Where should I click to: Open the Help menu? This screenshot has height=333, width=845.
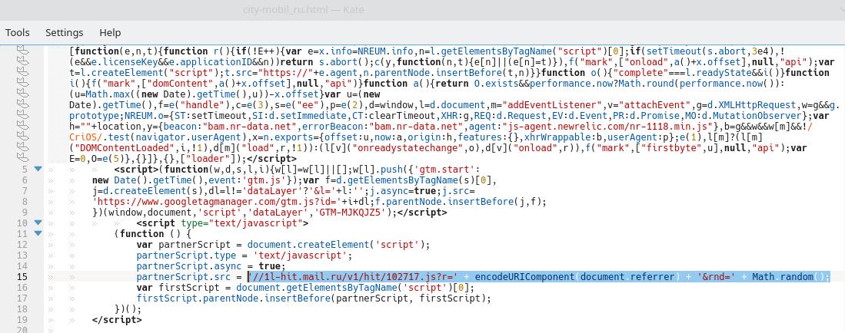(110, 33)
